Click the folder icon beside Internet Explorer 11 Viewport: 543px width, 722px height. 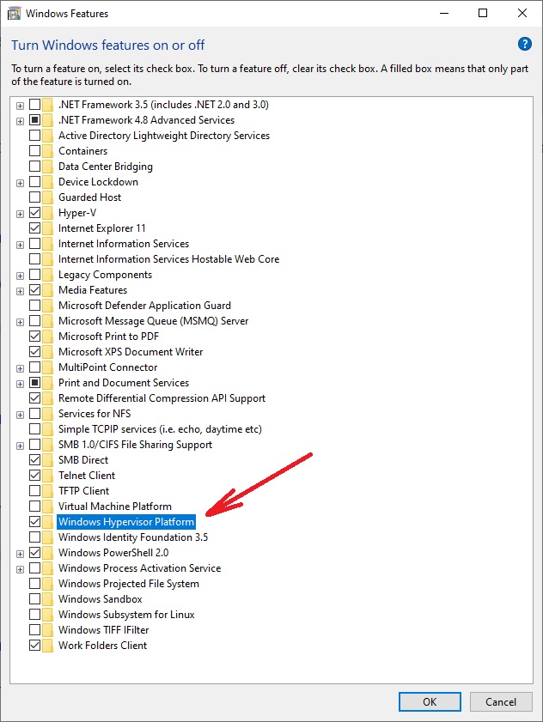coord(47,228)
